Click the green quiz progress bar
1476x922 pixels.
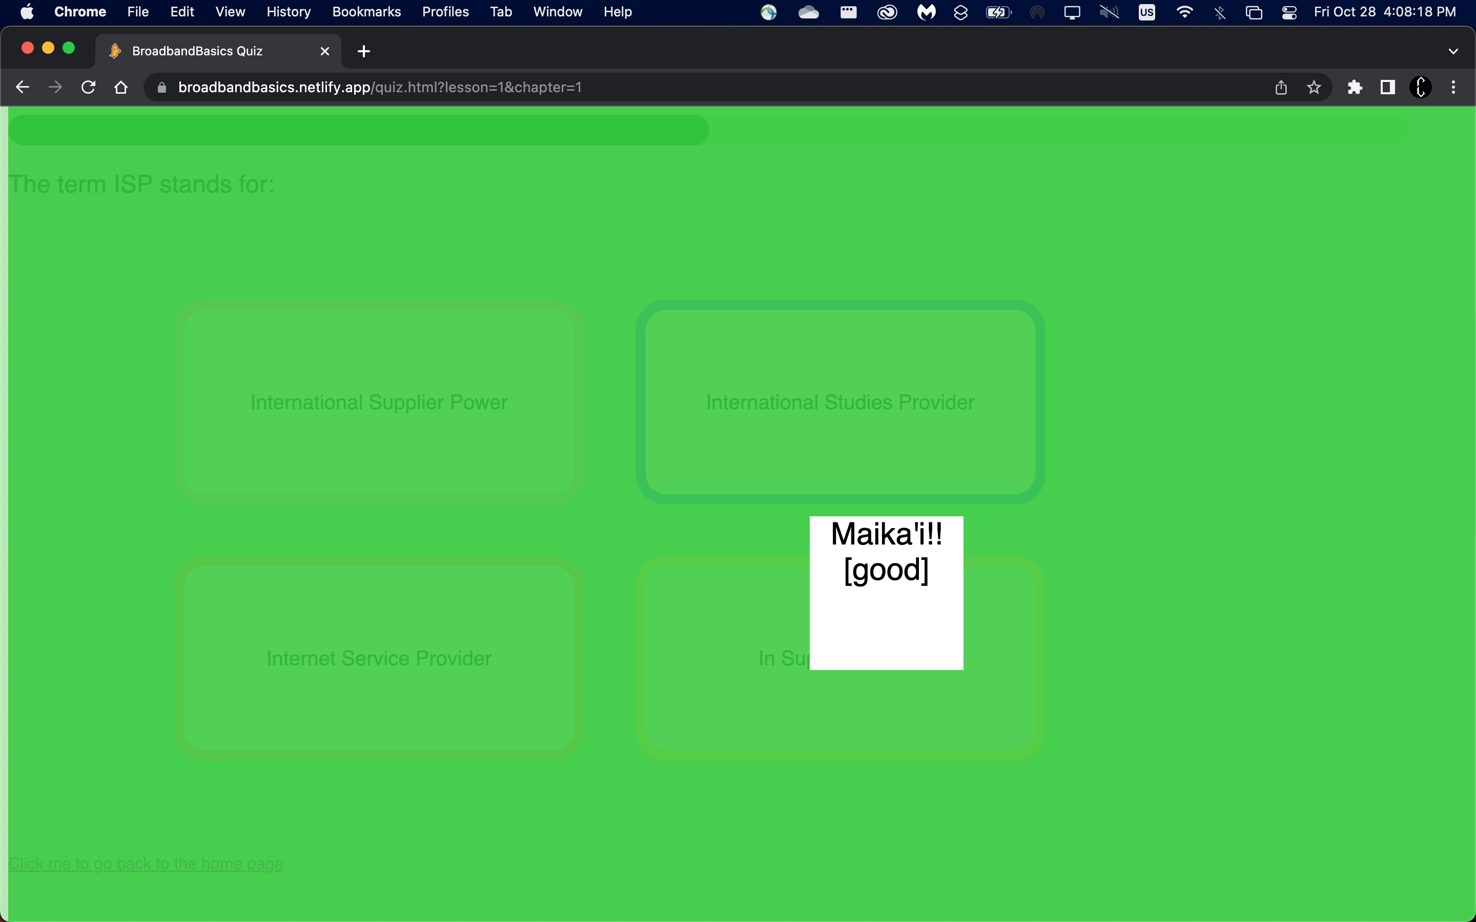coord(358,130)
